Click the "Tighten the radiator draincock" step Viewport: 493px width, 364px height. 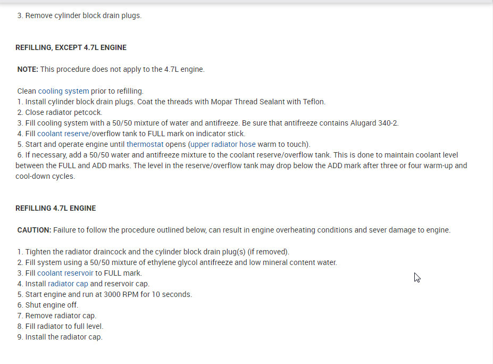157,252
